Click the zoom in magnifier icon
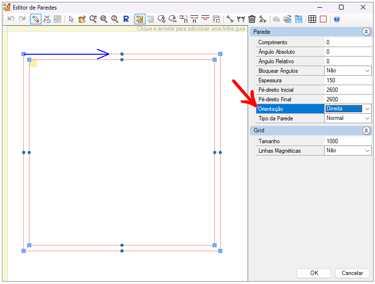The image size is (375, 284). tap(93, 19)
